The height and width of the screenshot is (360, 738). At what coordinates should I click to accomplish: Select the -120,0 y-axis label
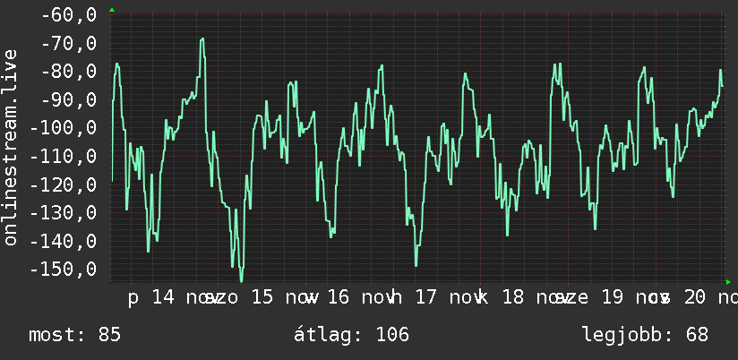pyautogui.click(x=64, y=184)
